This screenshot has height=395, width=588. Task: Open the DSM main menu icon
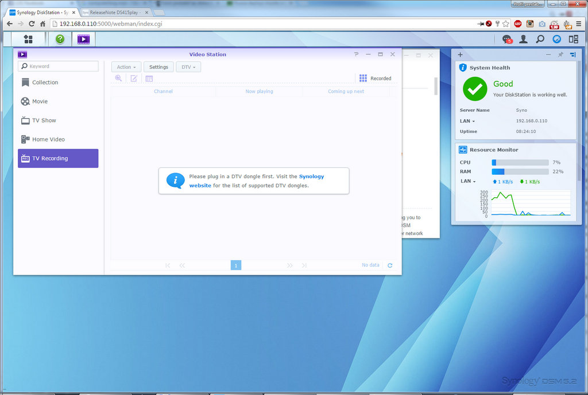(28, 39)
